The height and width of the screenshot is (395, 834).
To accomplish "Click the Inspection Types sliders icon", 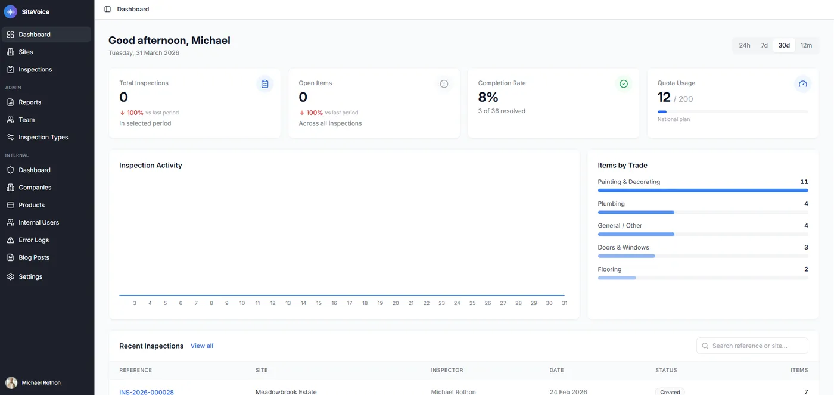I will (x=10, y=137).
